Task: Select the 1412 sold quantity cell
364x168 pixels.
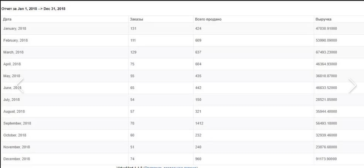Action: point(199,123)
